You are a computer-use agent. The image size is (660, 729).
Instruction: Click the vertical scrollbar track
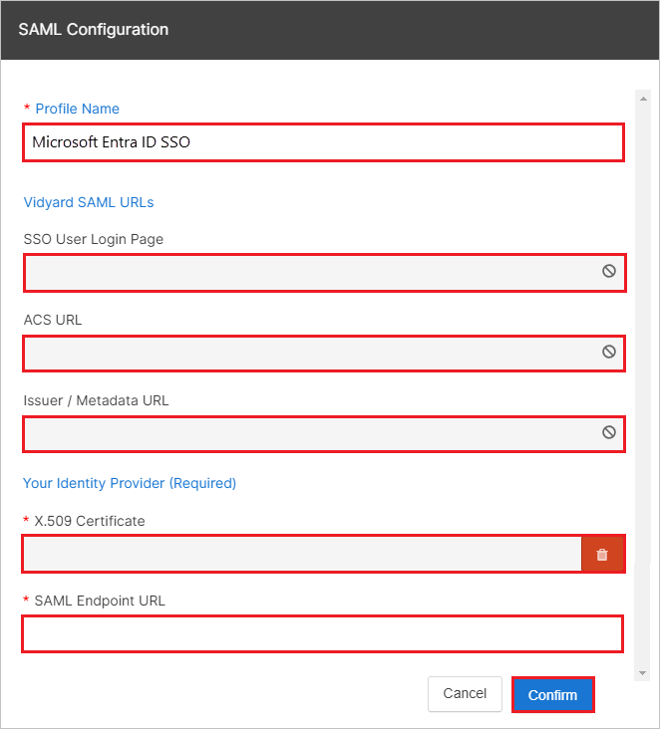pos(643,385)
